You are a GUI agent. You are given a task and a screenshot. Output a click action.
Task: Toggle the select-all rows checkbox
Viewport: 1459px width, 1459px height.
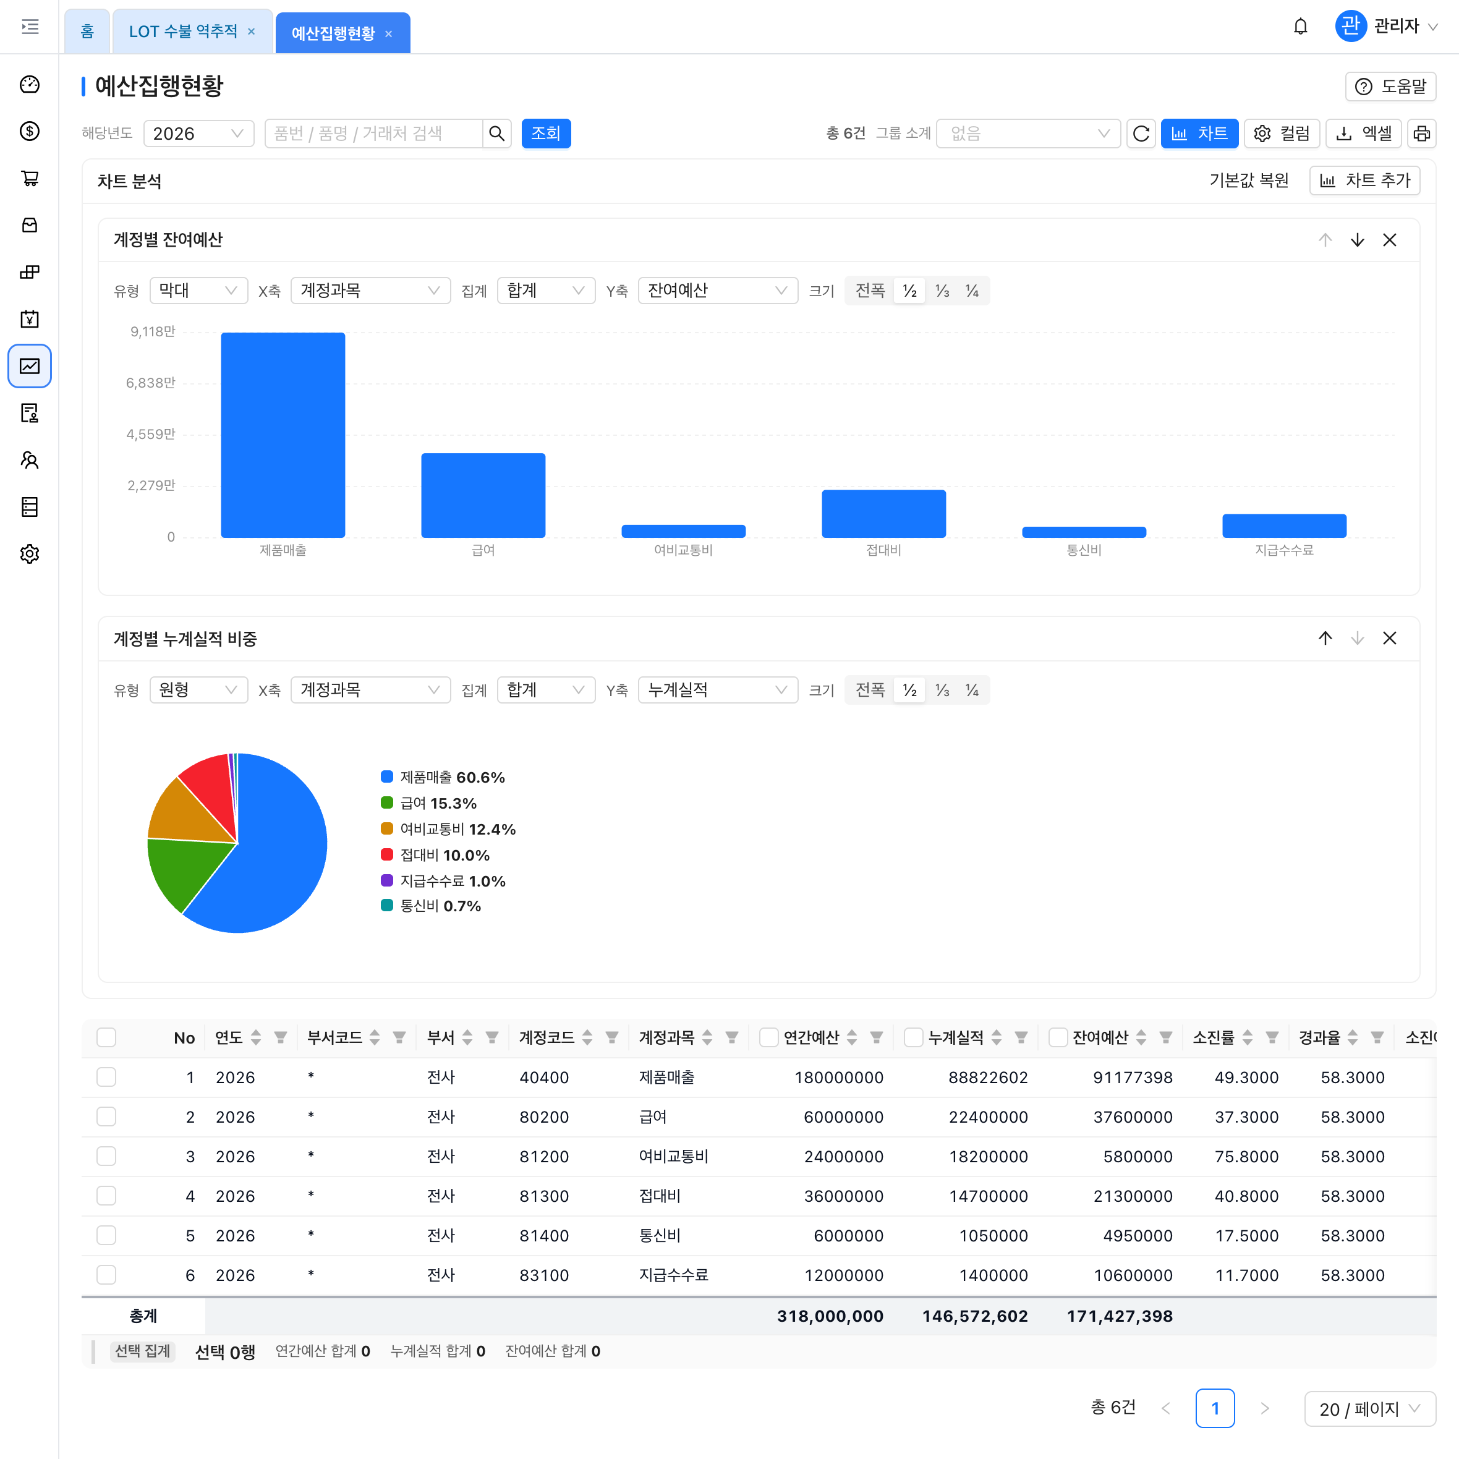coord(106,1037)
